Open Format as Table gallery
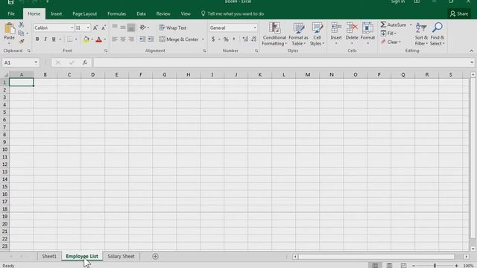The image size is (477, 268). click(x=298, y=33)
